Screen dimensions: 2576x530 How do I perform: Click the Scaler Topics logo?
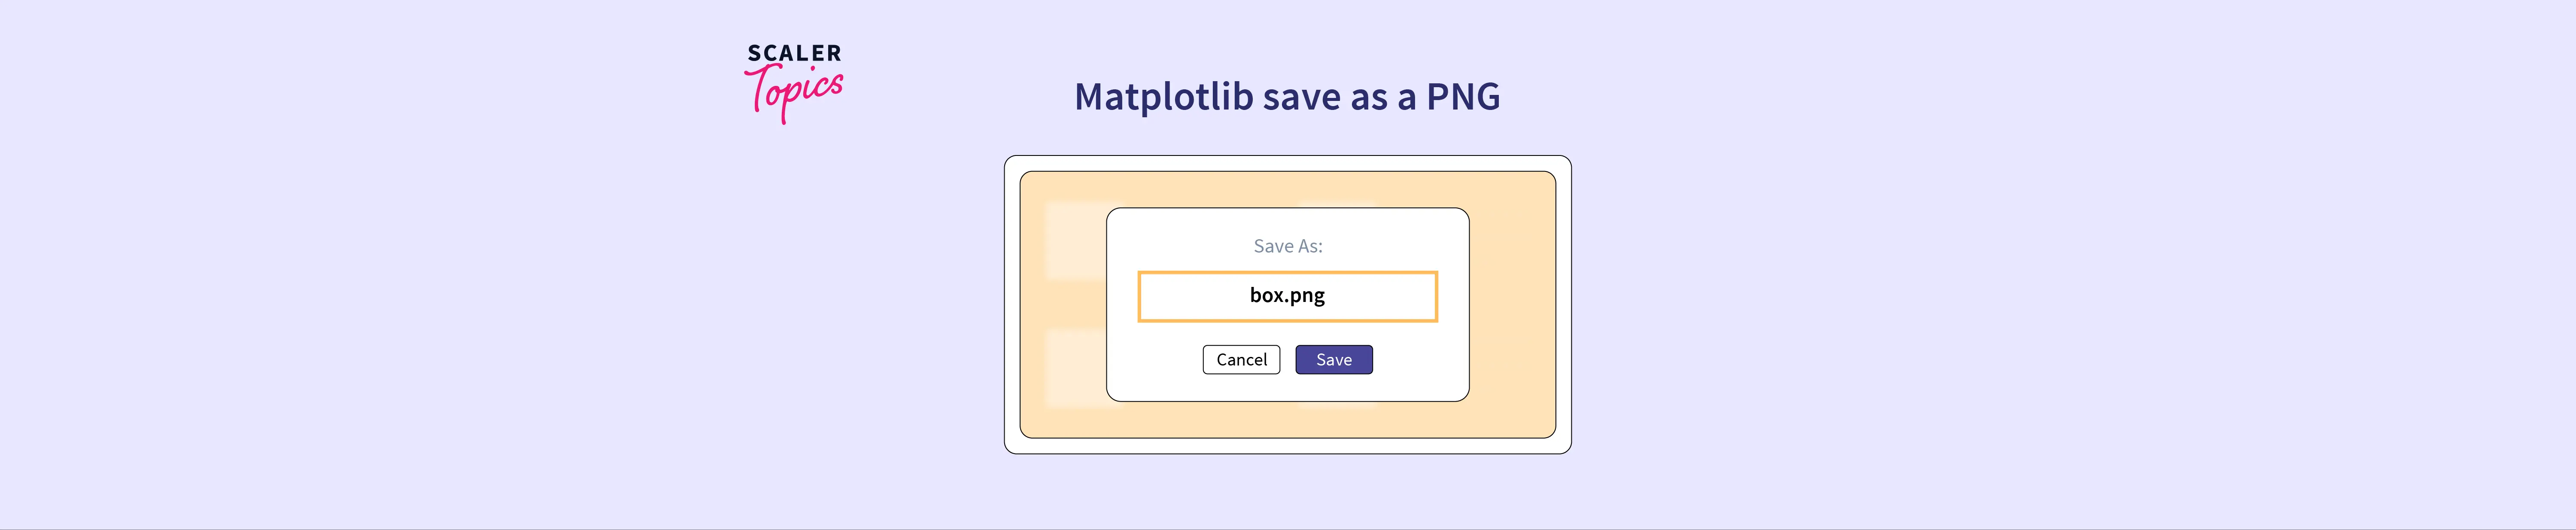[x=794, y=82]
